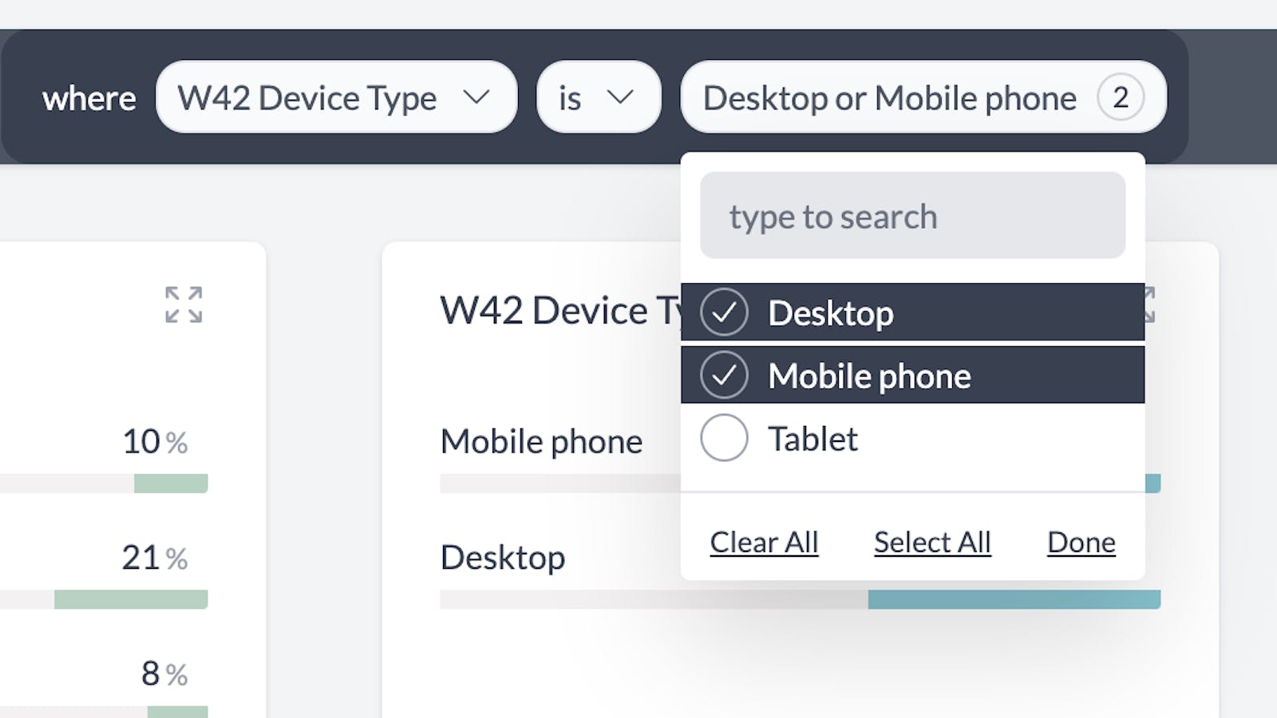The height and width of the screenshot is (718, 1277).
Task: Open the W42 Device Type field dropdown
Action: tap(336, 97)
